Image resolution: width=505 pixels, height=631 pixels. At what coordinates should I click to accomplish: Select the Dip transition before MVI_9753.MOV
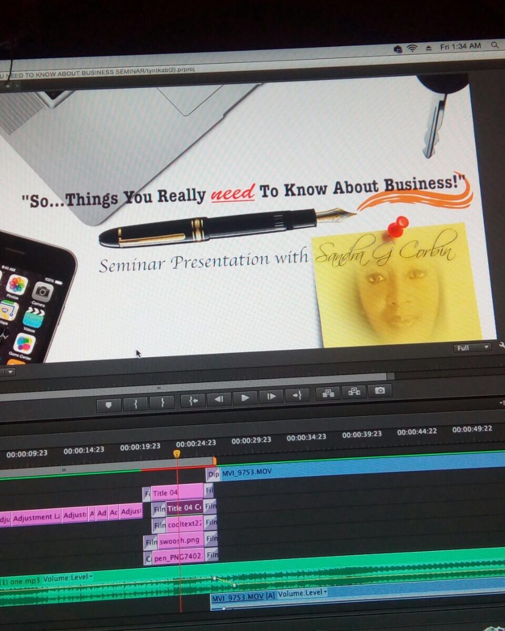214,473
